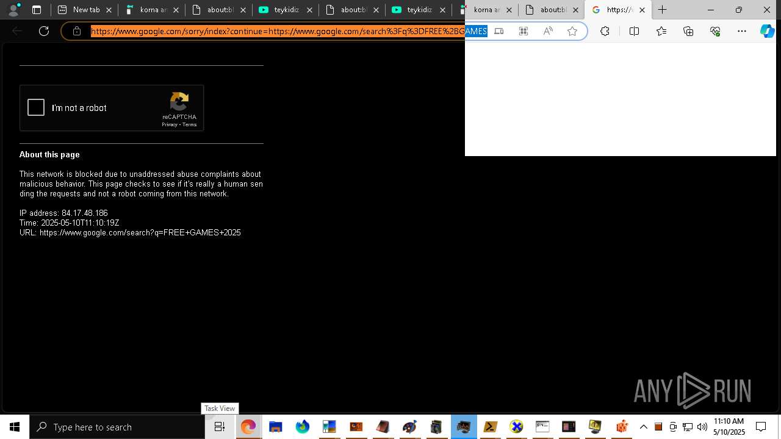Open File Explorer on the taskbar
781x439 pixels.
coord(275,427)
